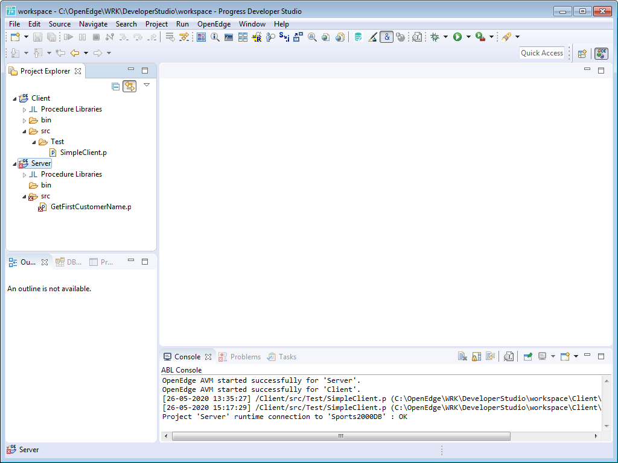
Task: Expand Client's Procedure Libraries node
Action: point(24,110)
